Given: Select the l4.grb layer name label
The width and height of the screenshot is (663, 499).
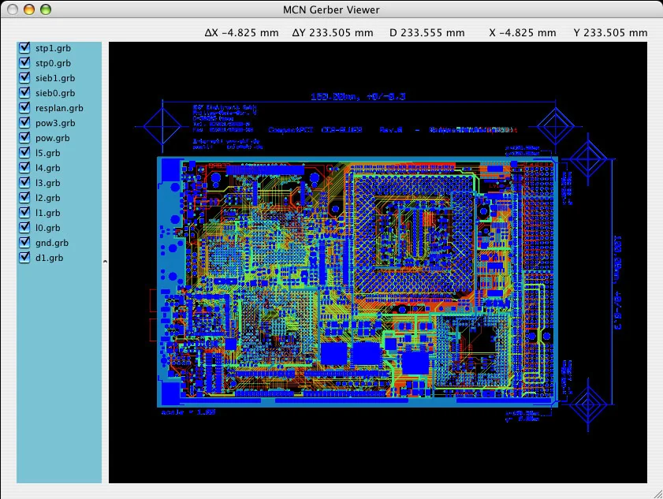Looking at the screenshot, I should click(47, 167).
